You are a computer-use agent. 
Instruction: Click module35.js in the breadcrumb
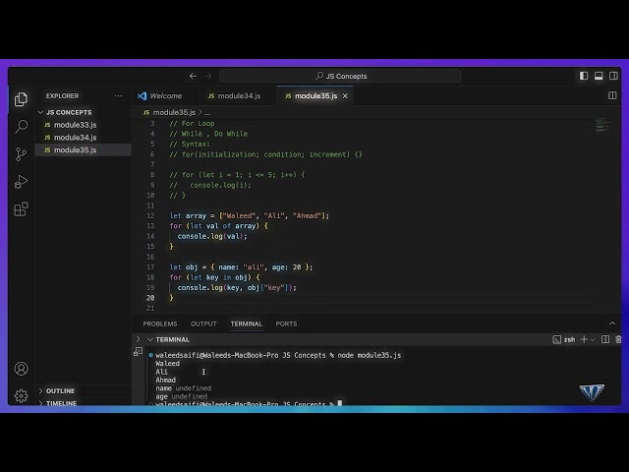pyautogui.click(x=174, y=112)
